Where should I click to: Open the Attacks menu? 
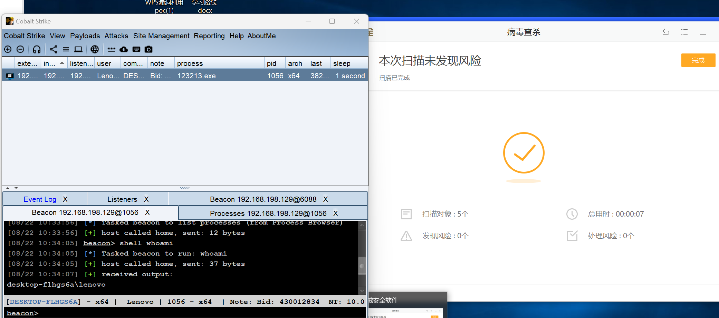pyautogui.click(x=116, y=36)
